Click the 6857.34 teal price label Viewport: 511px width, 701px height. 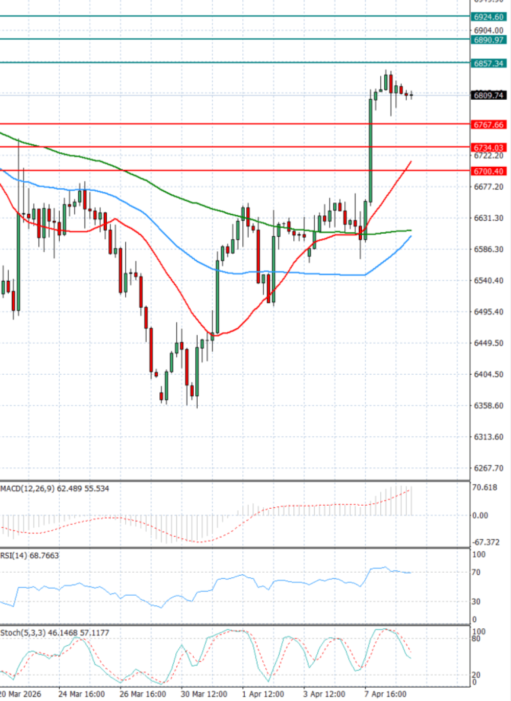pyautogui.click(x=489, y=63)
